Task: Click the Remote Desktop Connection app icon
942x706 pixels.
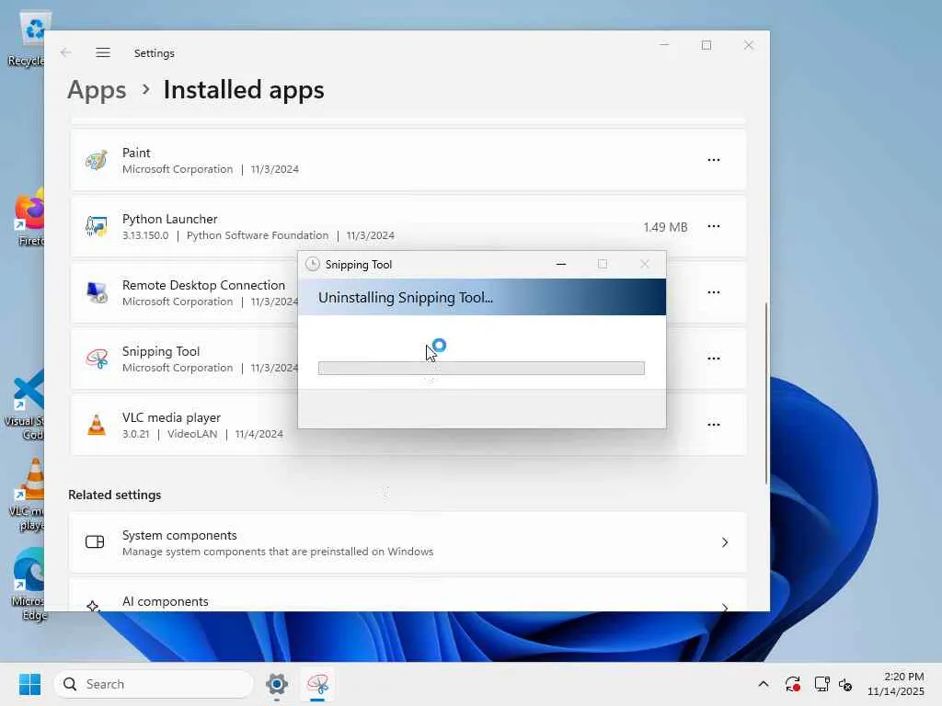Action: (97, 292)
